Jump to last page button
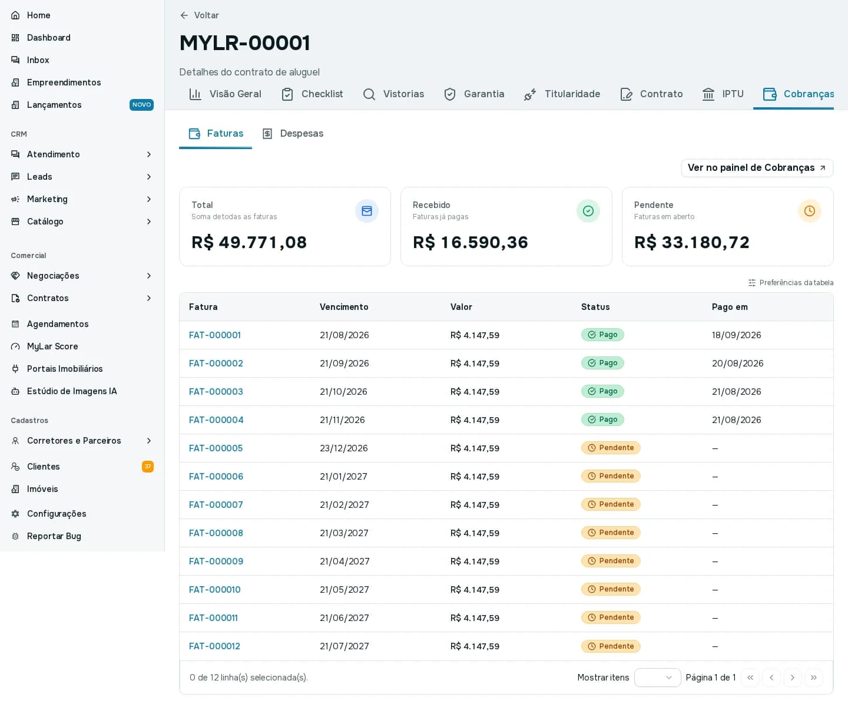 point(814,678)
